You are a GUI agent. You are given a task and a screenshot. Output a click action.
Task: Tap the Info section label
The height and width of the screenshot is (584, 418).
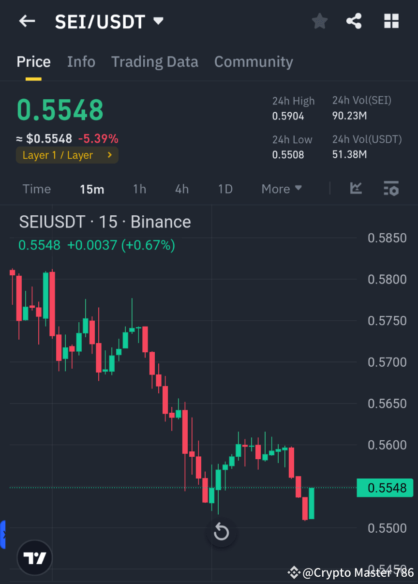pyautogui.click(x=81, y=61)
